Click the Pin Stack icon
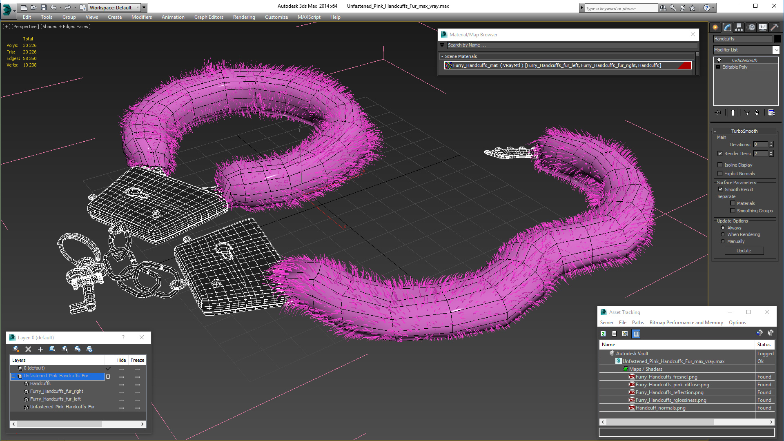784x441 pixels. click(719, 113)
